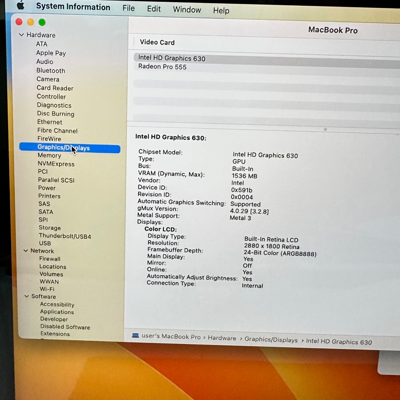Open the Apple menu
Image resolution: width=400 pixels, height=400 pixels.
[21, 5]
